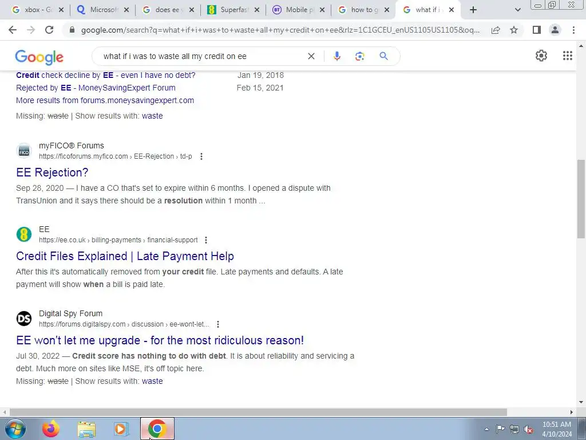Click the Digital Spy favicon
The width and height of the screenshot is (586, 440).
(24, 319)
